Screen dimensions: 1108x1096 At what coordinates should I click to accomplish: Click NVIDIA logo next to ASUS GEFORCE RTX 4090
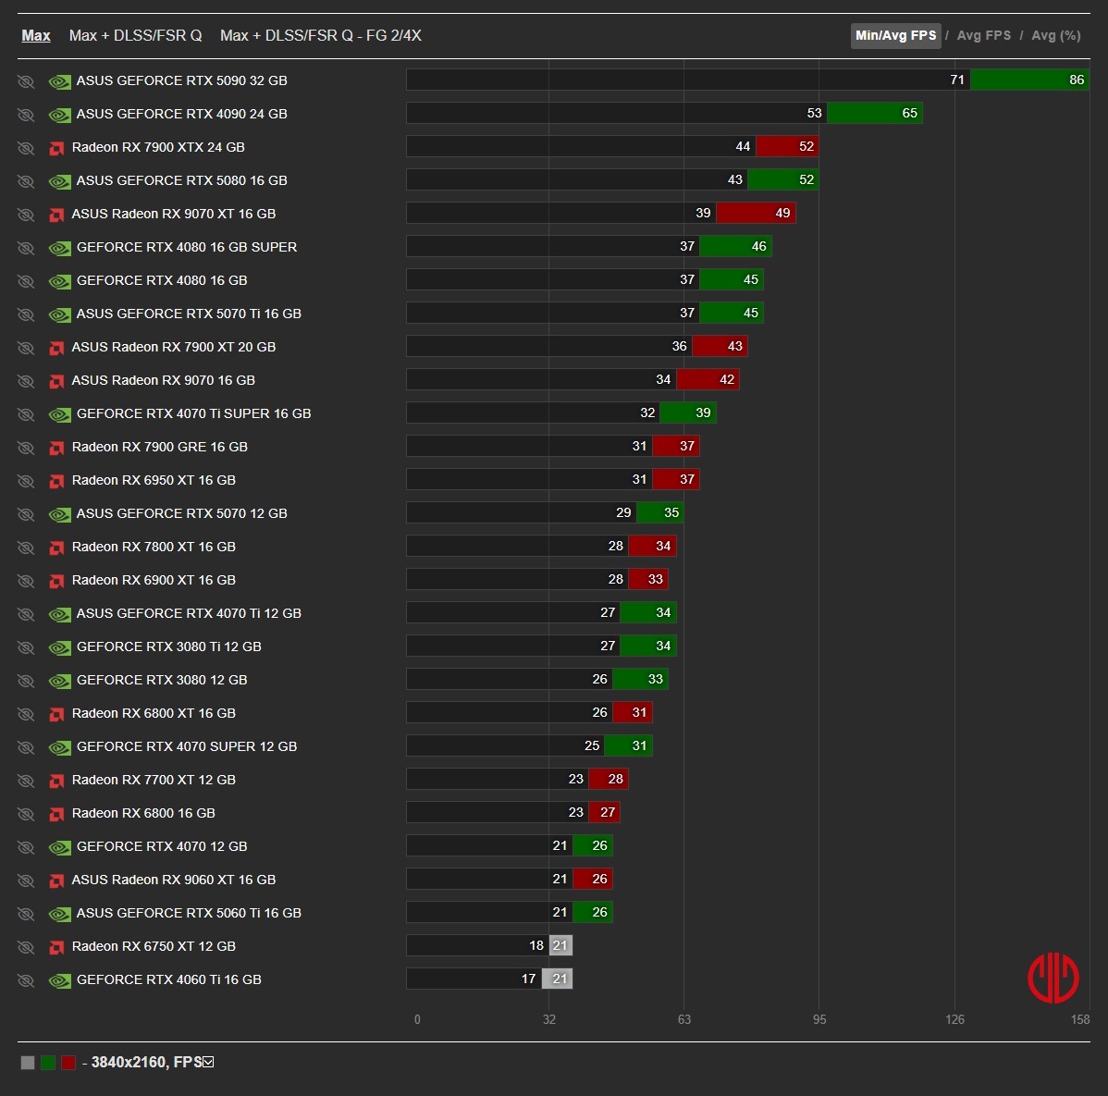point(59,115)
